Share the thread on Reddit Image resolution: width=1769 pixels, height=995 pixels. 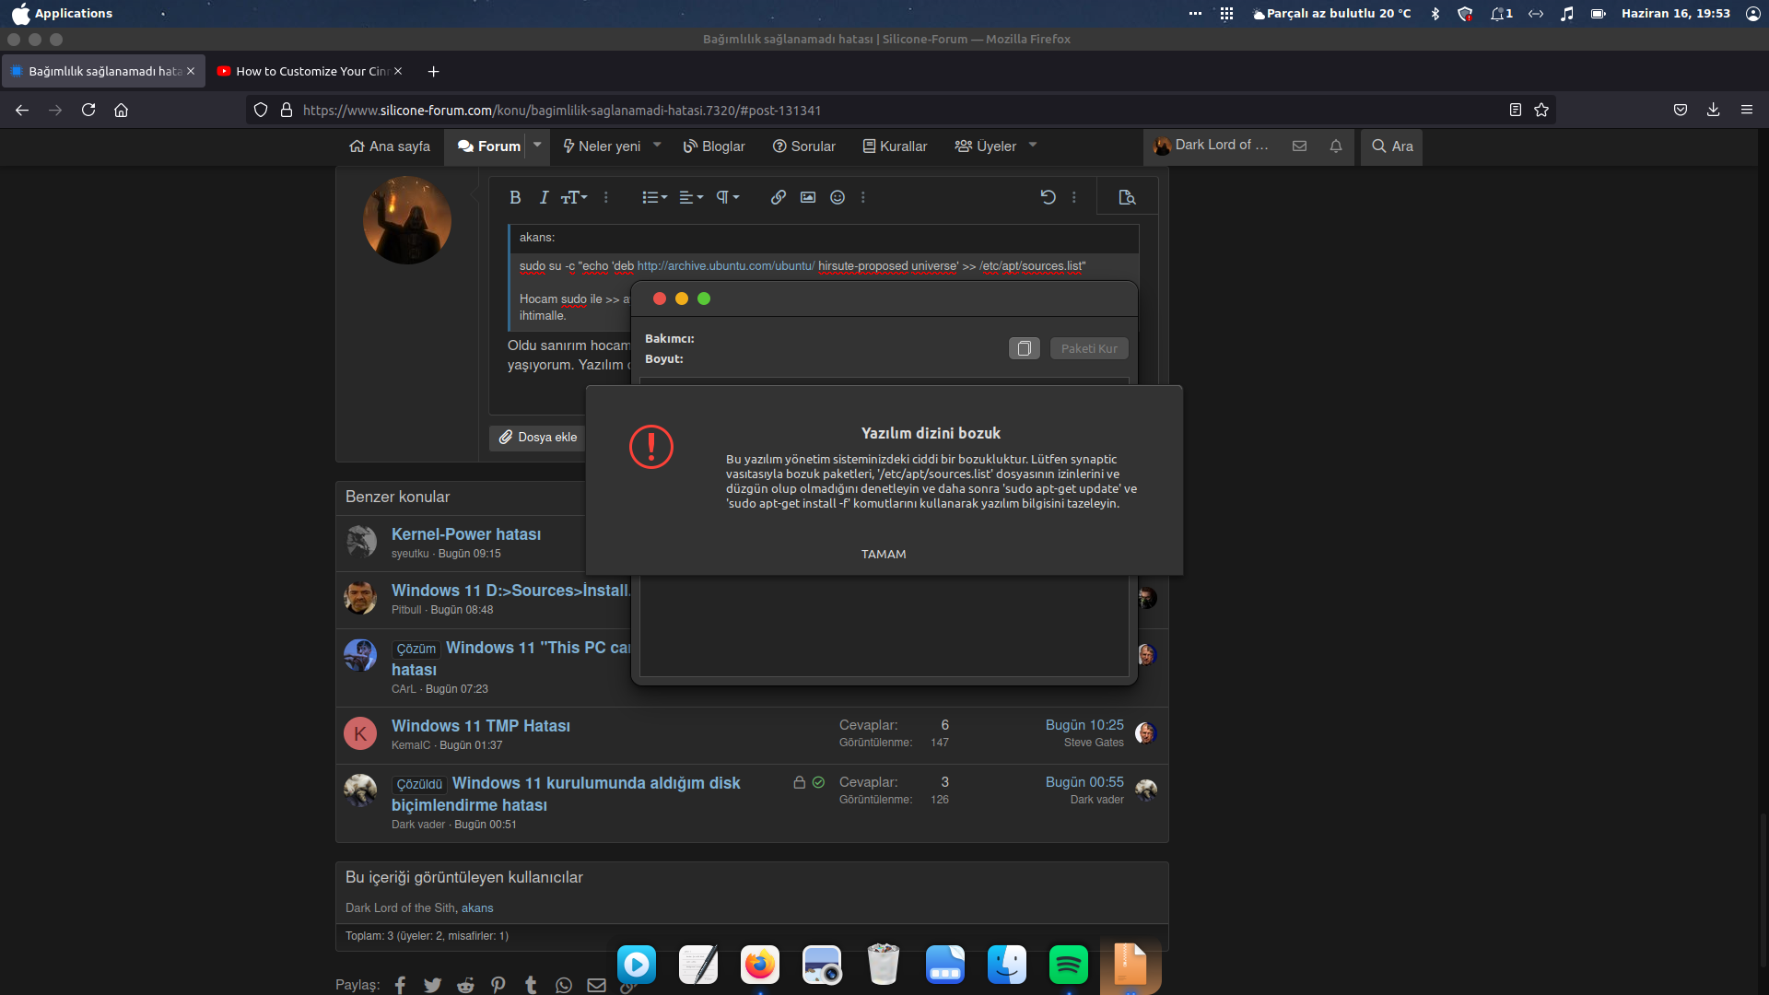465,985
